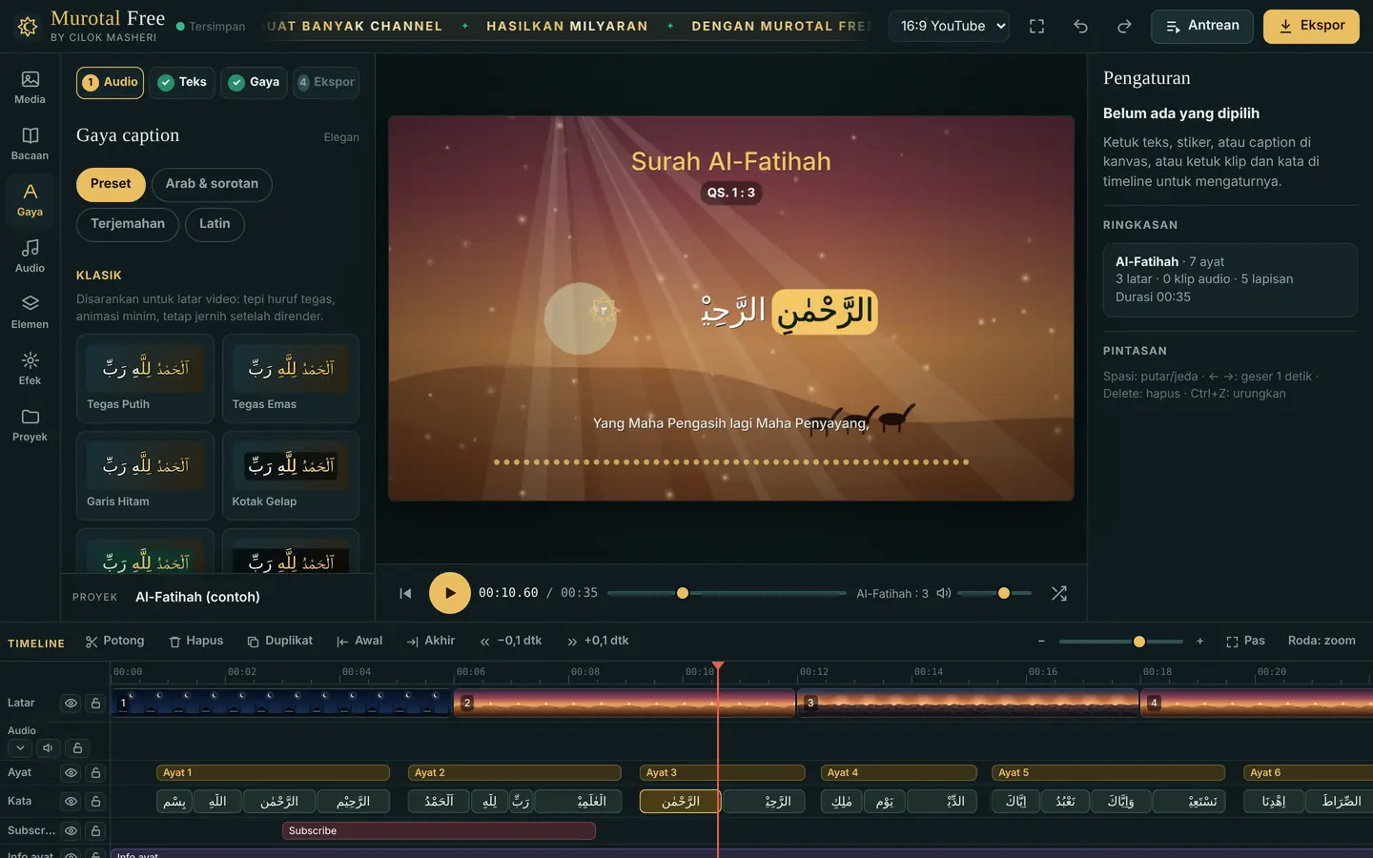The image size is (1373, 858).
Task: Use the Potong scissors tool
Action: coord(114,641)
